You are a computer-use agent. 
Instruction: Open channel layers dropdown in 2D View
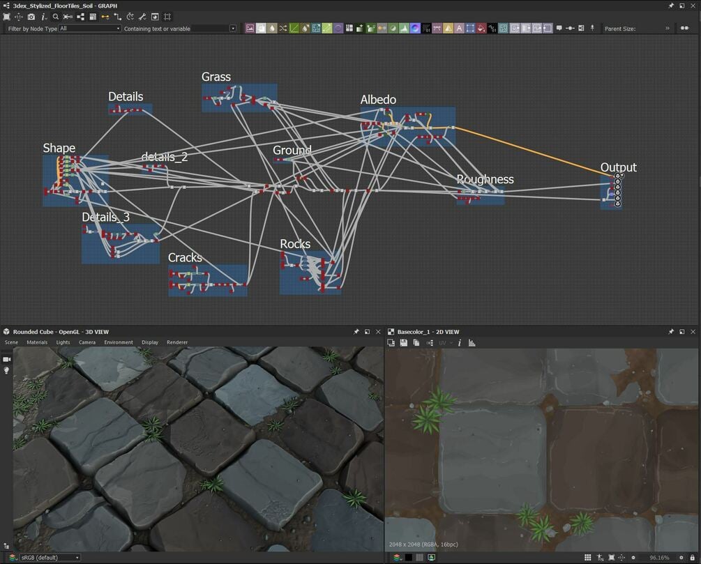pos(397,557)
